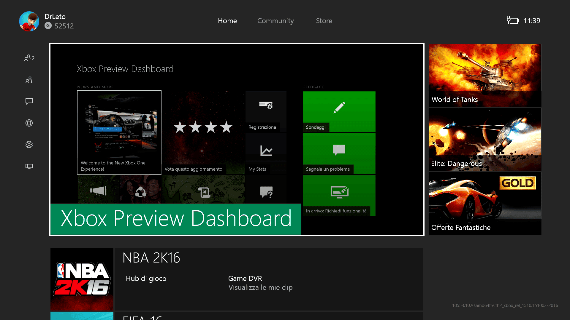Open the World of Tanks tile
Screen dimensions: 570x320
tap(485, 75)
